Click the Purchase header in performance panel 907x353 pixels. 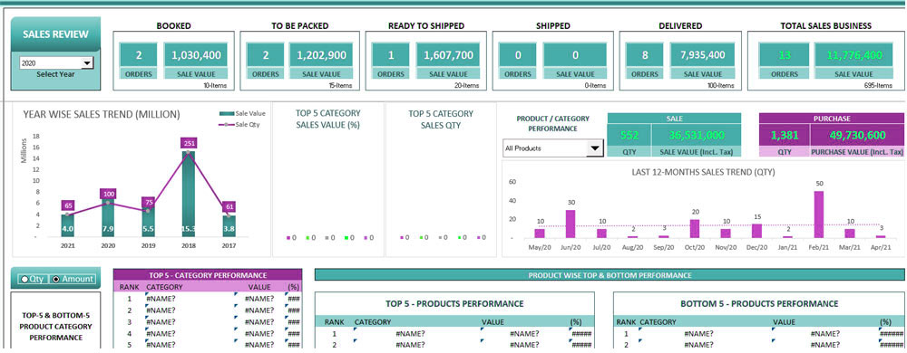831,119
